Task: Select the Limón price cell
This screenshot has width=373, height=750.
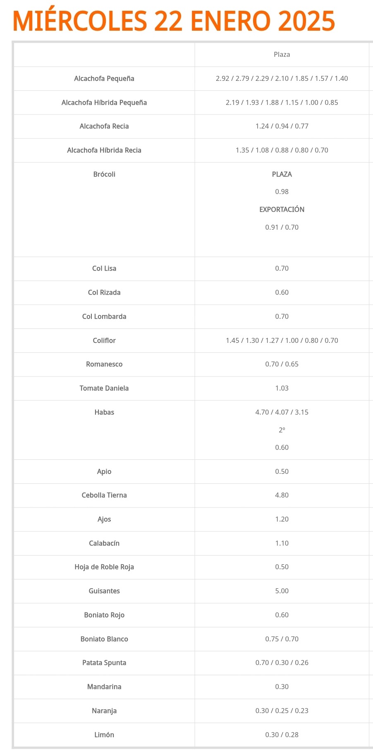Action: click(282, 735)
